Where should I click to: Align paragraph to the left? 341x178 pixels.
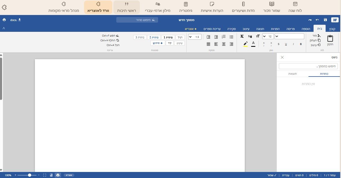[x=216, y=44]
